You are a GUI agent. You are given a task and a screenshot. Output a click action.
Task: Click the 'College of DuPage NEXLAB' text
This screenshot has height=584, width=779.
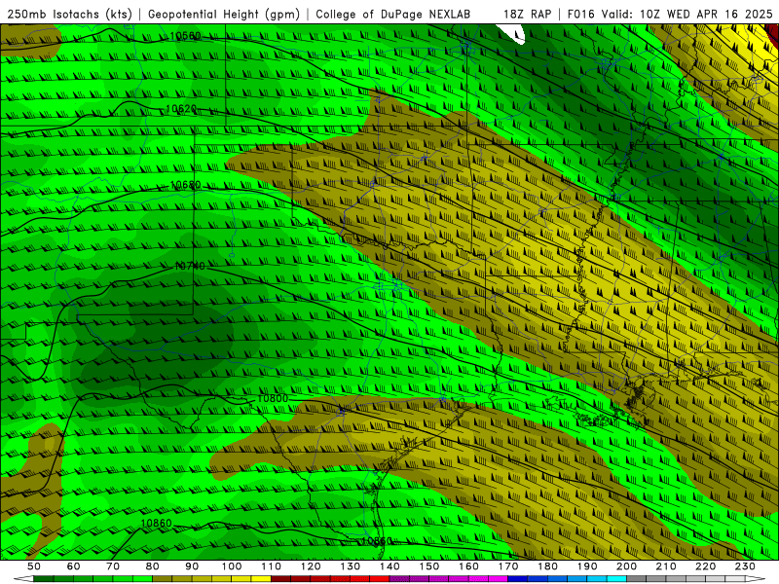[393, 15]
